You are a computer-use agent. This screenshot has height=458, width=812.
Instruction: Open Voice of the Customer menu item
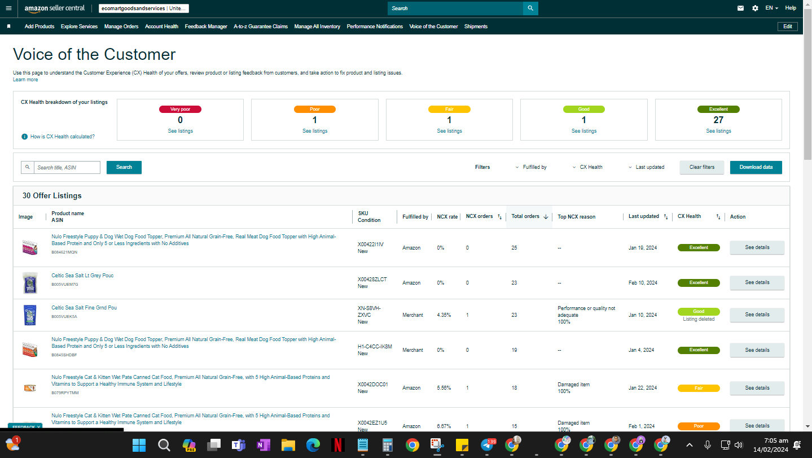(433, 27)
